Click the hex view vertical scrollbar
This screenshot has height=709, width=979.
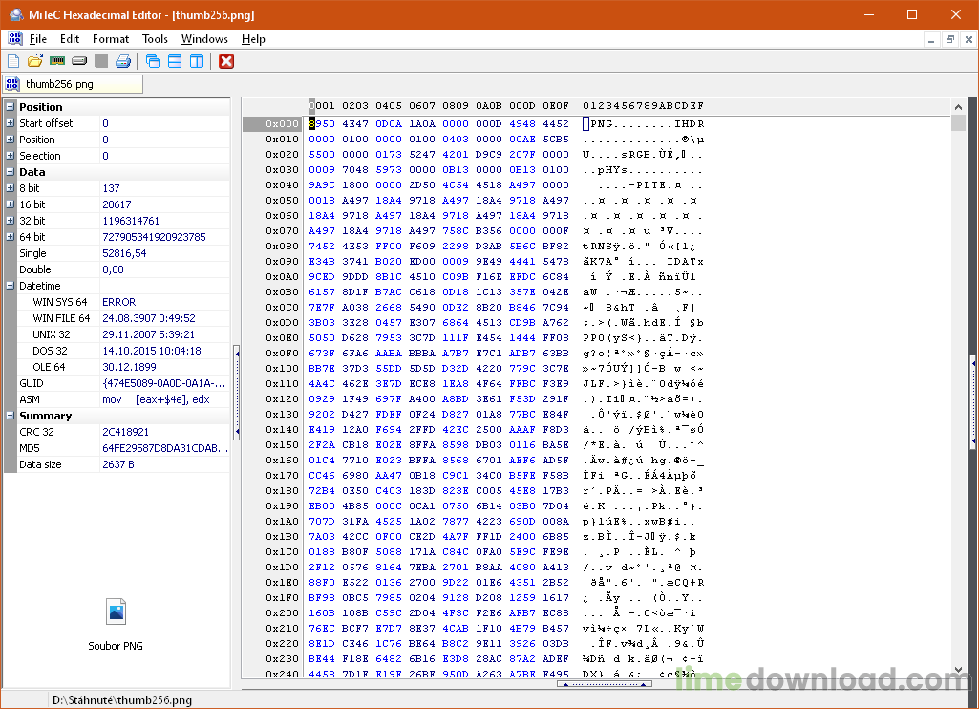[x=958, y=382]
